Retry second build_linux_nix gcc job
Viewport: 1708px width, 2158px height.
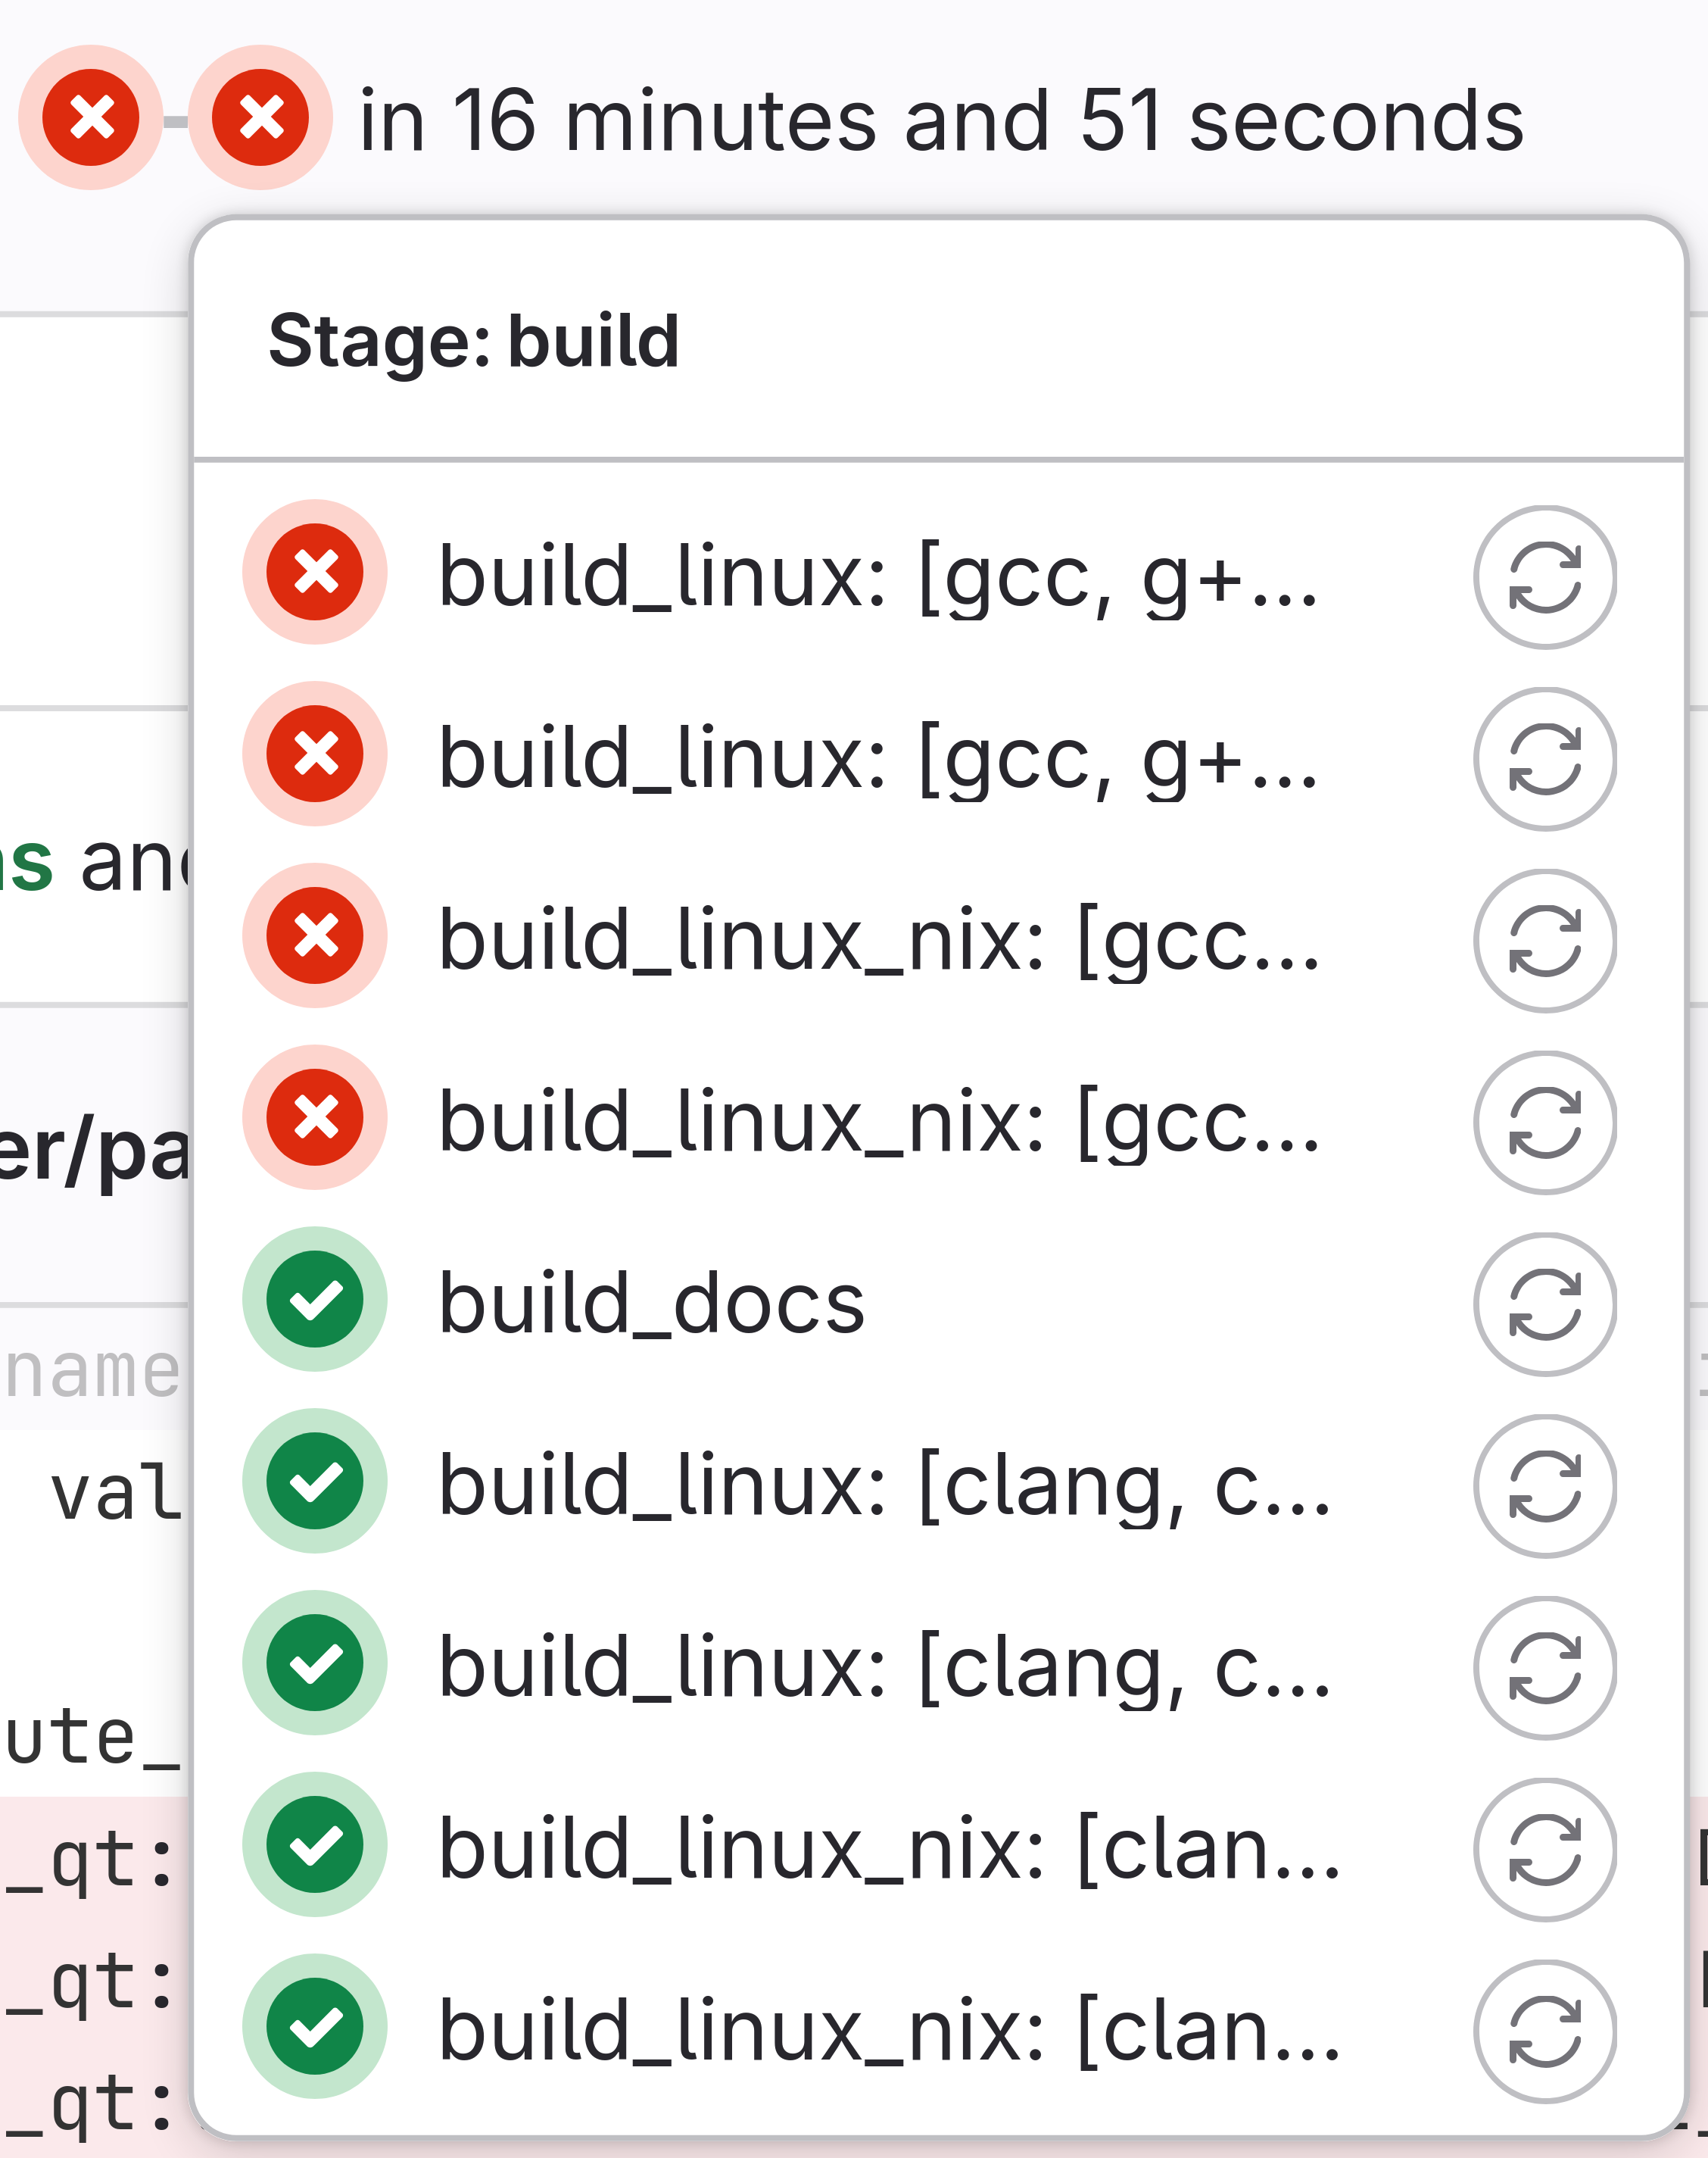(x=1544, y=1123)
